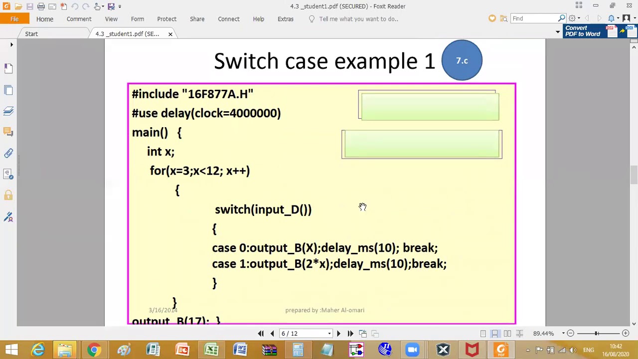Open the Attachments paperclip panel
Viewport: 638px width, 359px height.
(8, 153)
